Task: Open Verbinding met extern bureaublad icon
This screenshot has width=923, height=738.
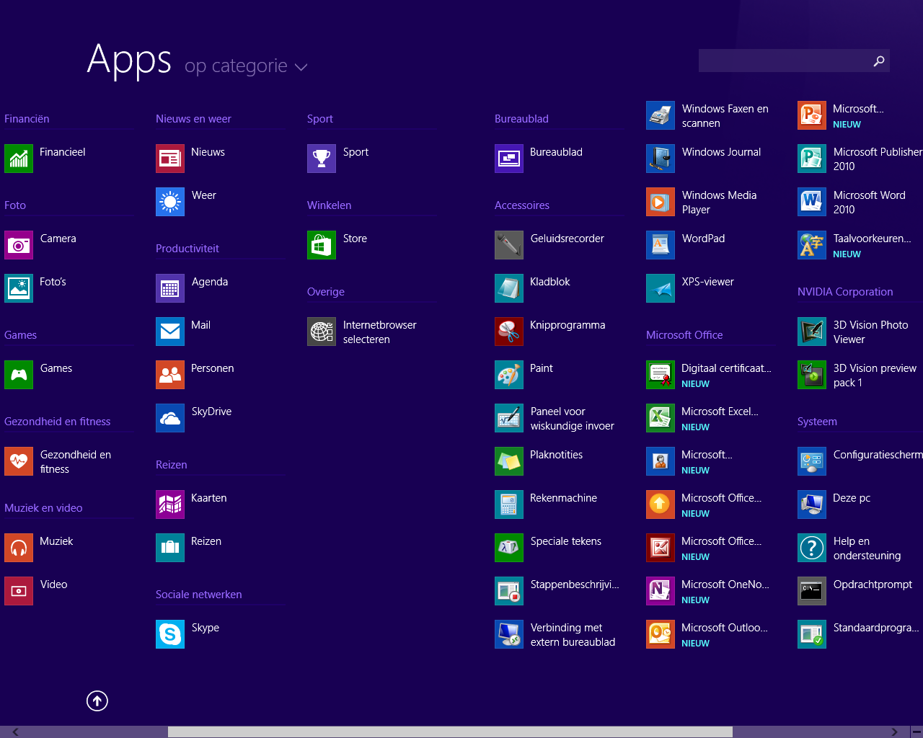Action: pos(509,634)
